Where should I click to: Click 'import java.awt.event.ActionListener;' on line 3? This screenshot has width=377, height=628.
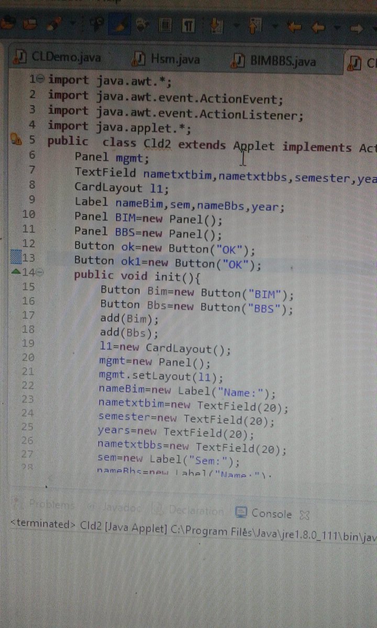(175, 113)
